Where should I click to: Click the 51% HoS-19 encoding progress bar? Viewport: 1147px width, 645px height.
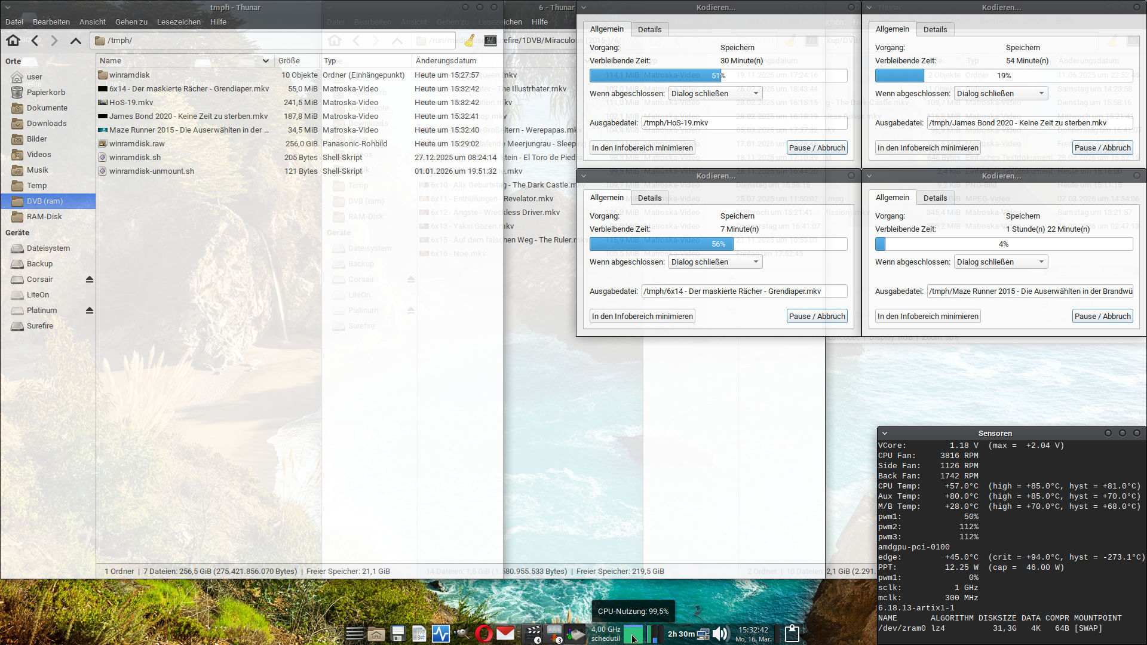[x=658, y=75]
